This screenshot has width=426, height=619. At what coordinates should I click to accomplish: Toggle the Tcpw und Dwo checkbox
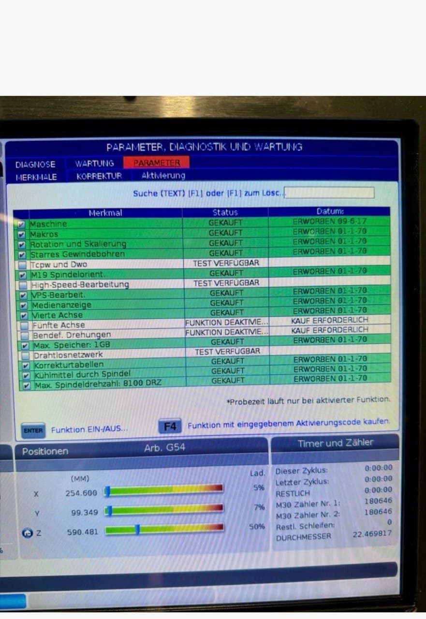(23, 265)
